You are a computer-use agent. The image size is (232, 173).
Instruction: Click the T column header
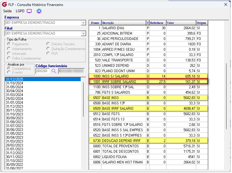coord(148,23)
